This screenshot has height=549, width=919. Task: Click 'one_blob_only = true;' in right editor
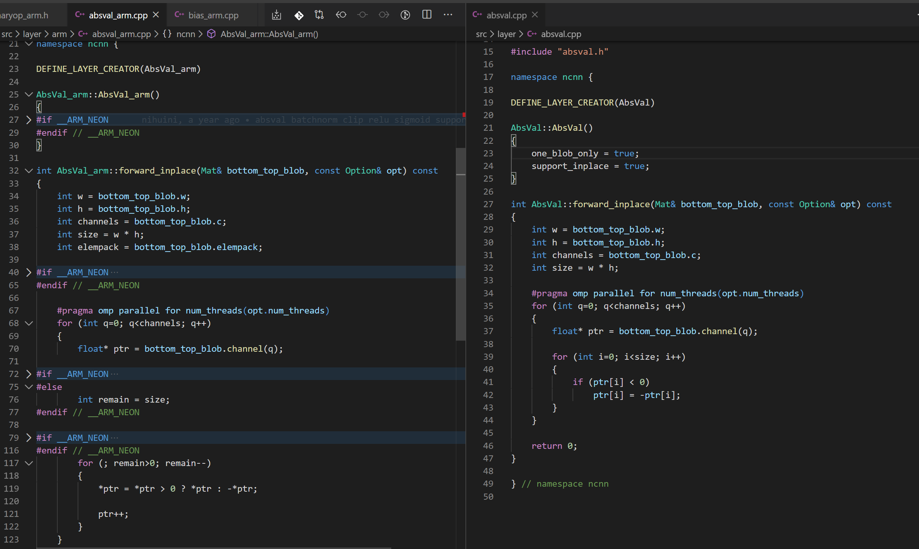pos(585,153)
